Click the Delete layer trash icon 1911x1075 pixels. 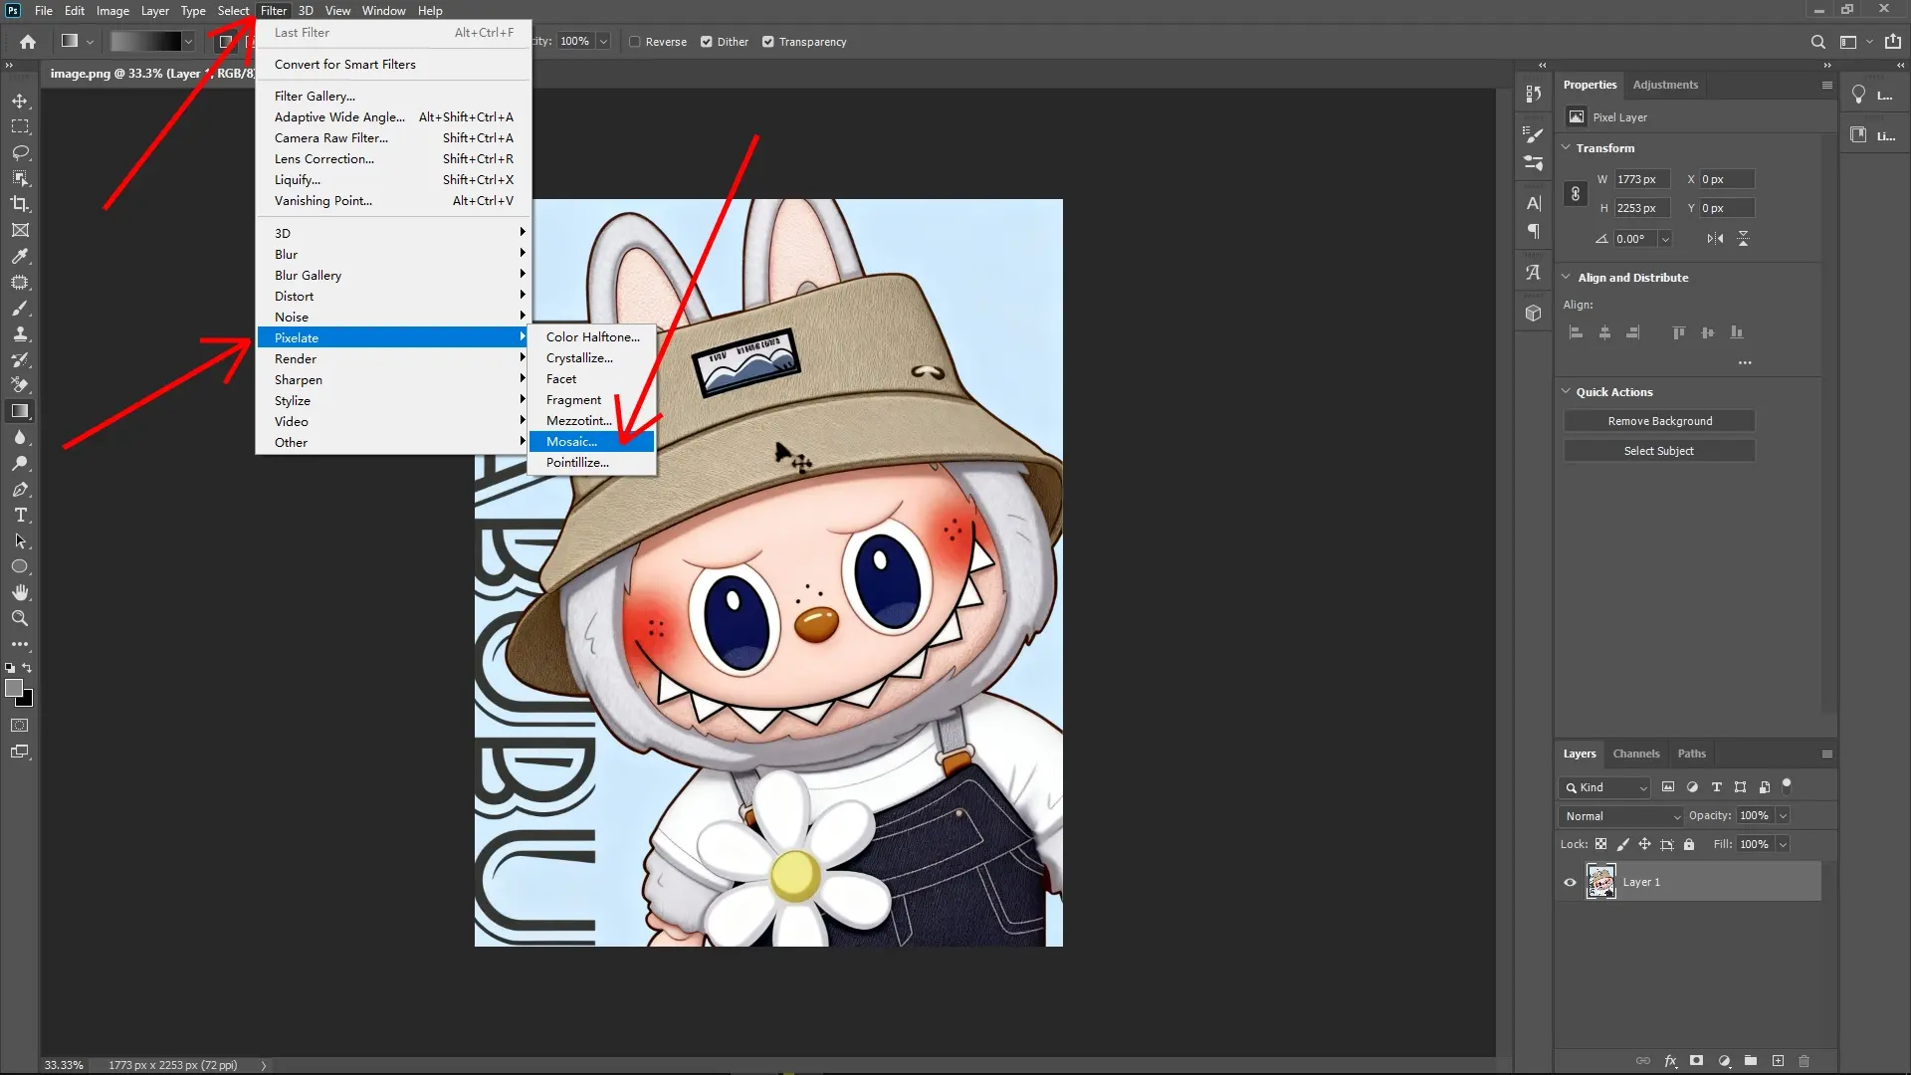pyautogui.click(x=1804, y=1060)
